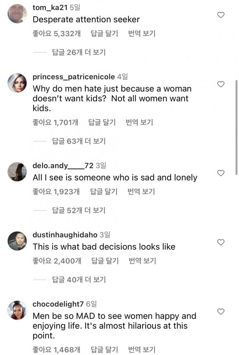Screen dimensions: 239x355
Task: Click the comments scrollbar thumb
Action: point(236,127)
